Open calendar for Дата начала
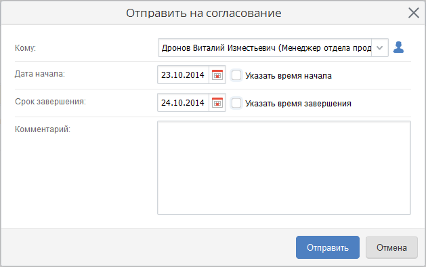The image size is (426, 267). [217, 75]
